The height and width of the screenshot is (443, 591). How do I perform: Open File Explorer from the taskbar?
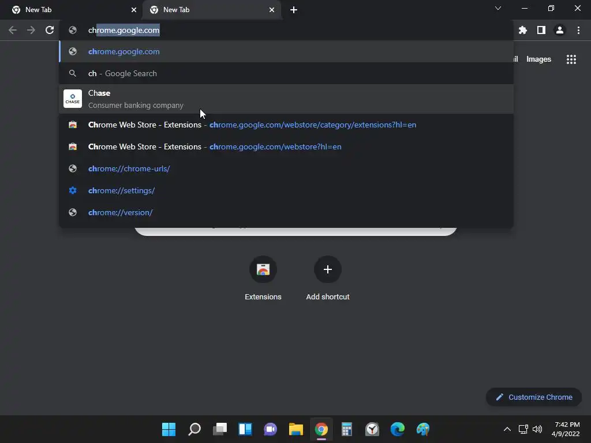[296, 429]
